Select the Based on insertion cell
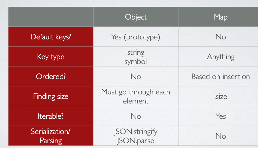The width and height of the screenshot is (258, 148). (218, 76)
